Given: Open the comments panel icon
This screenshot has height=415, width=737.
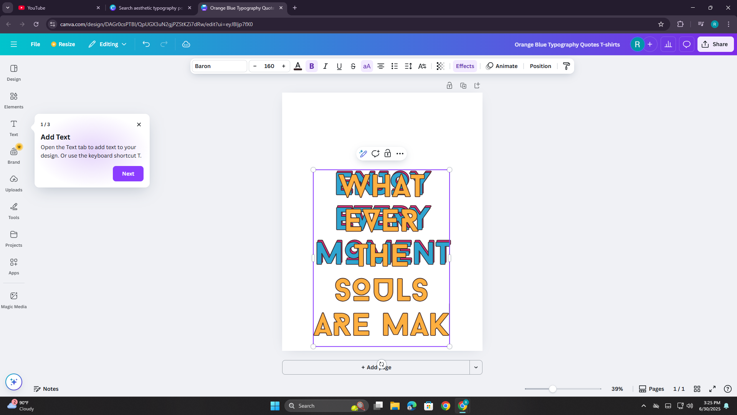Looking at the screenshot, I should [x=687, y=44].
